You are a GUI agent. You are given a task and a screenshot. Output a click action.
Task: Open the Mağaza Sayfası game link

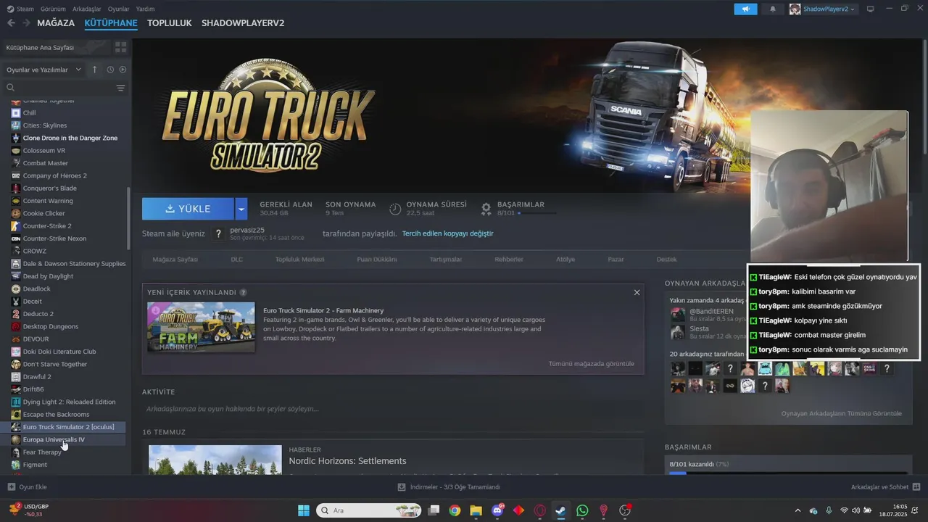pos(175,259)
